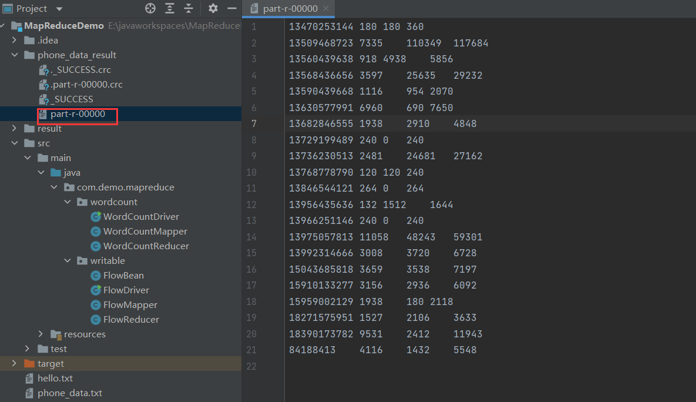Click the FlowBean class icon
This screenshot has width=696, height=402.
pyautogui.click(x=95, y=276)
